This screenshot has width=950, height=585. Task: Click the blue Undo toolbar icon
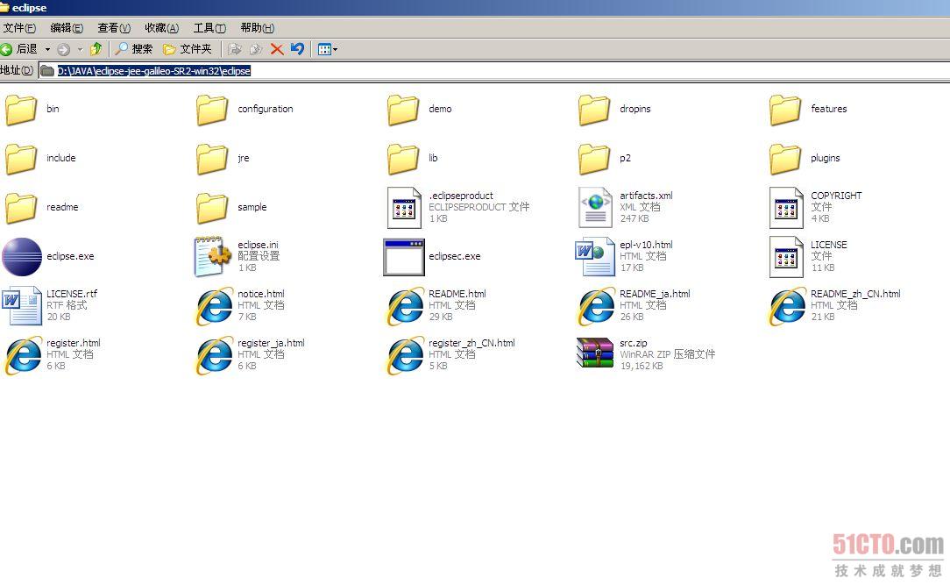click(297, 49)
